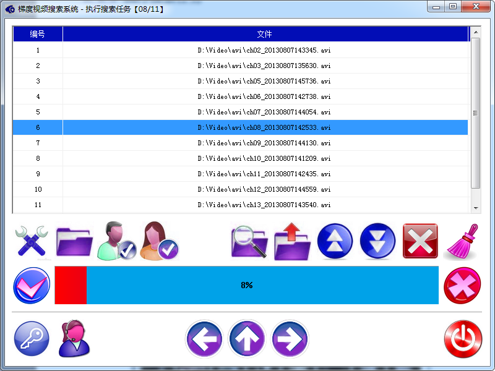Select row ch13_20130807143540.avi

[240, 205]
